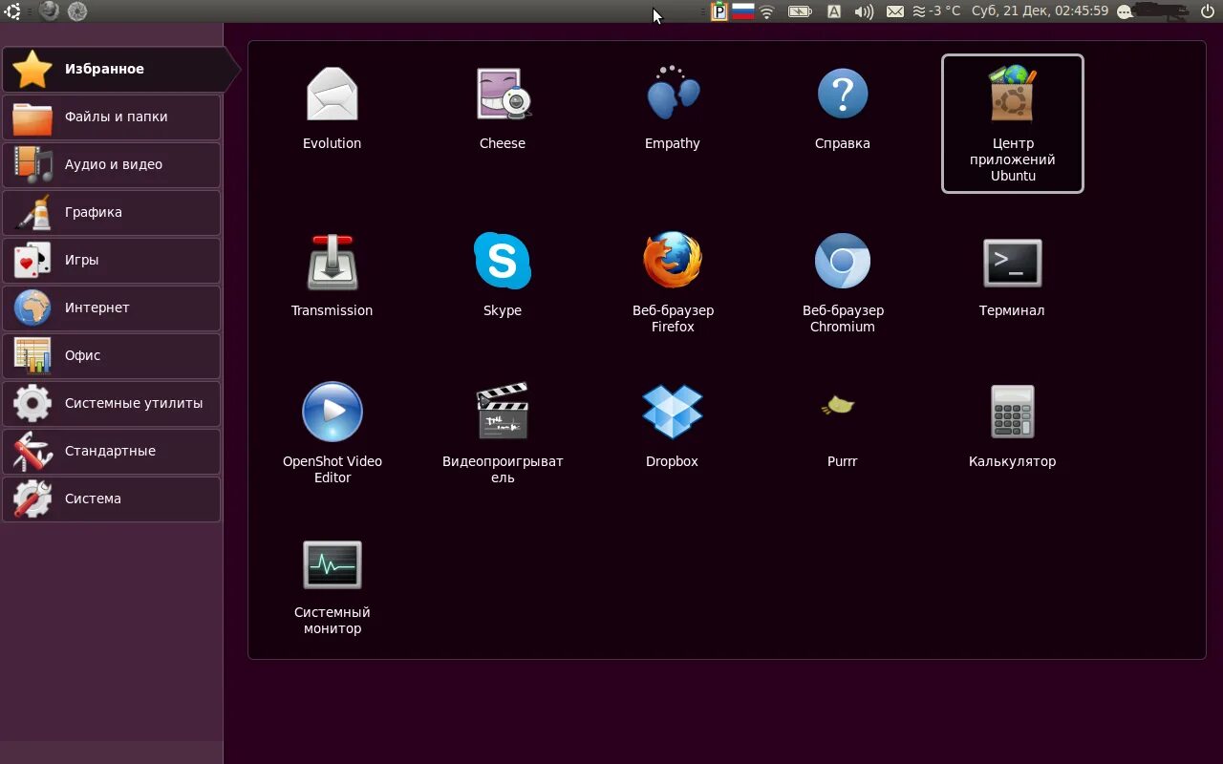The height and width of the screenshot is (764, 1223).
Task: Click the Firefox launcher in top panel
Action: point(49,11)
